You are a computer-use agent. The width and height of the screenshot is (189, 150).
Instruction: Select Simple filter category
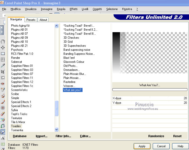15,98
